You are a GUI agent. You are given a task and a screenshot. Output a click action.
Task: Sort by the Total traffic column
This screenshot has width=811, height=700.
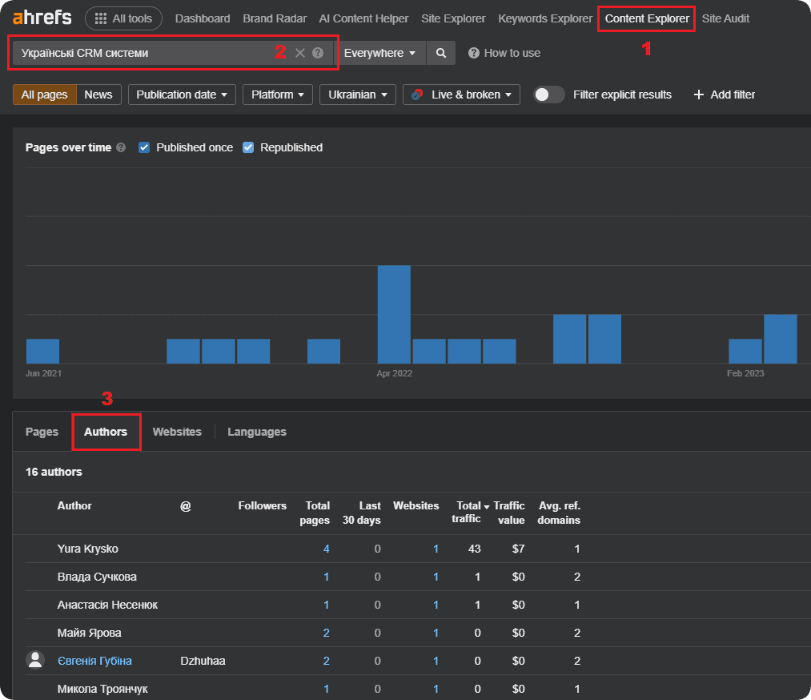click(x=470, y=513)
